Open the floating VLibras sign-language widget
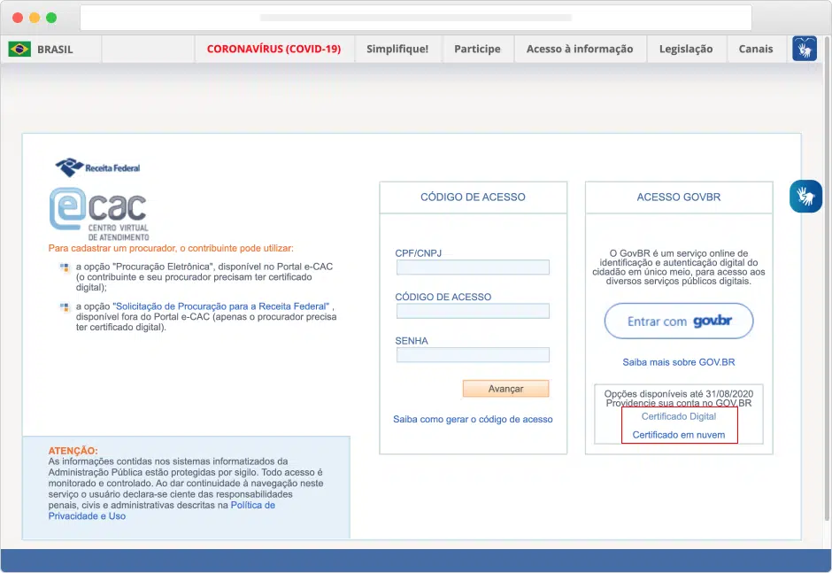832x573 pixels. pos(805,196)
